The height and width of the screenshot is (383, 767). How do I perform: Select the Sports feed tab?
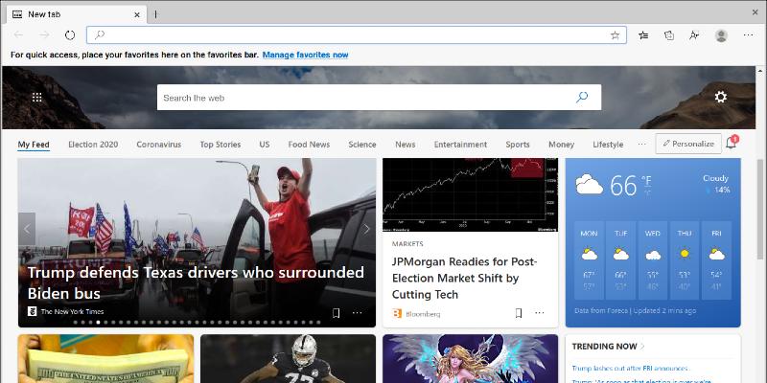(x=518, y=145)
